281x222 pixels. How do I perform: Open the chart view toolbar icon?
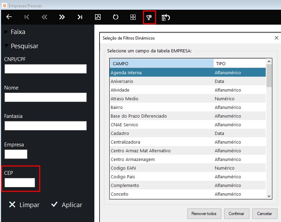coord(98,17)
